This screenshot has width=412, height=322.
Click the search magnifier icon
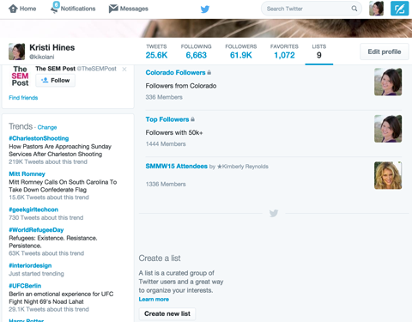click(354, 9)
